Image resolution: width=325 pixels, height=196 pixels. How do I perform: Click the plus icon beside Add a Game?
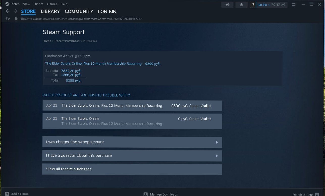[x=7, y=194]
